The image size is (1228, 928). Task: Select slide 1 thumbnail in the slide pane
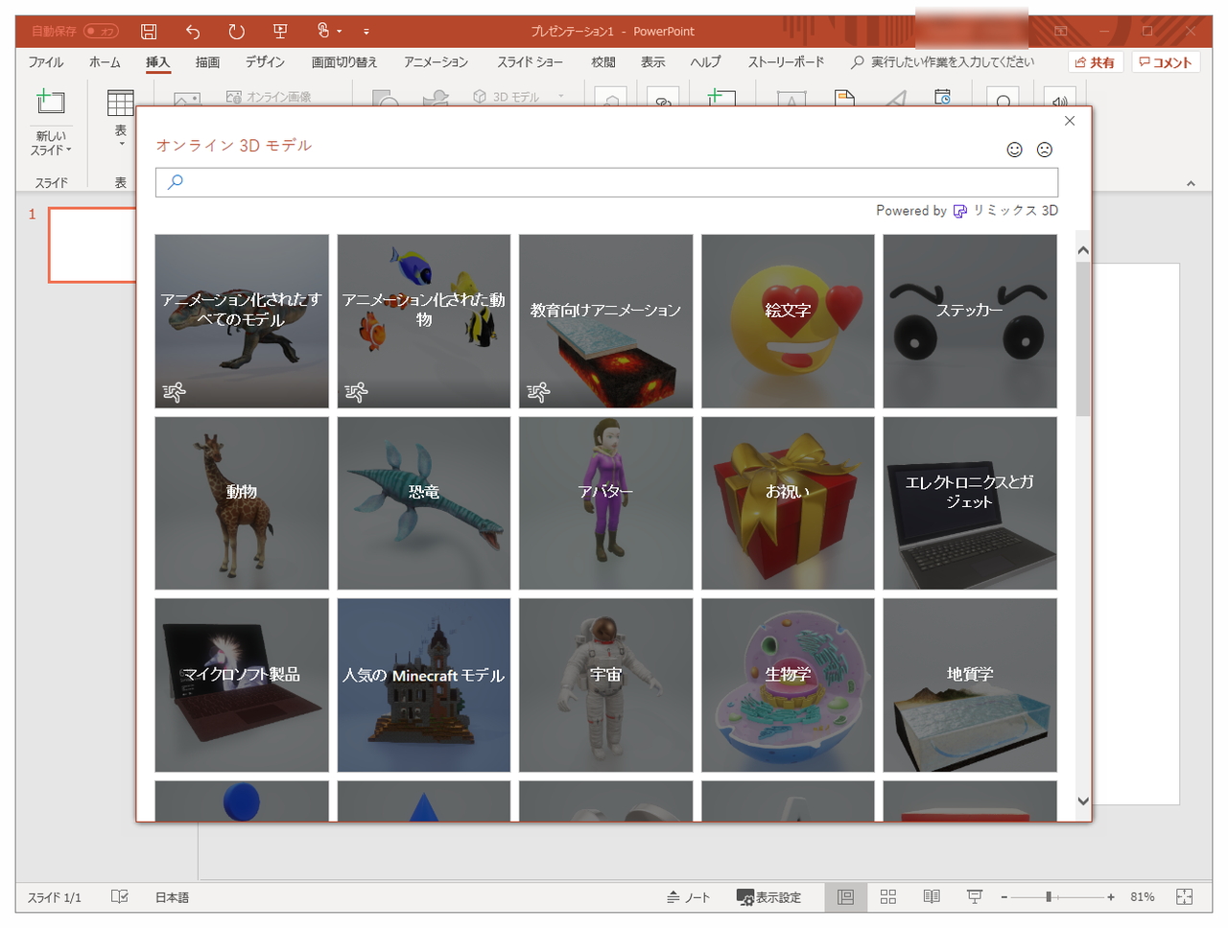click(x=92, y=244)
